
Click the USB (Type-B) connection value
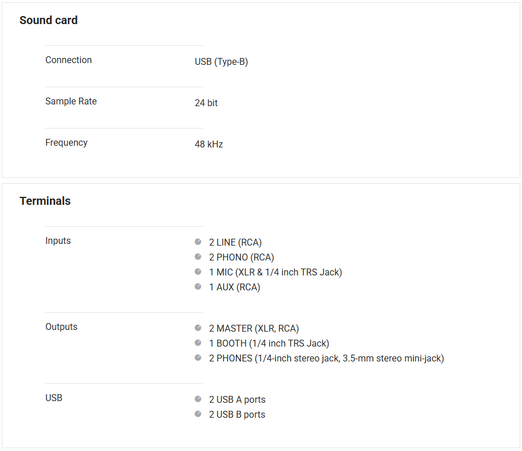click(221, 62)
